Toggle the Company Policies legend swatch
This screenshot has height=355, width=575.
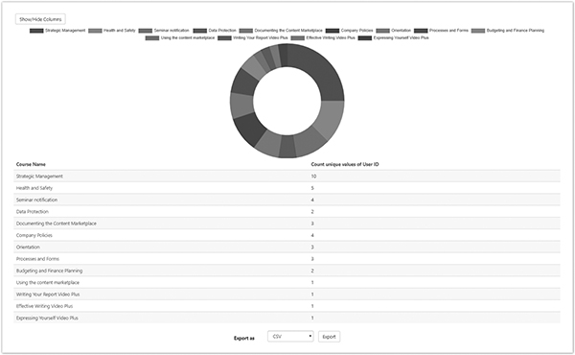[x=333, y=31]
